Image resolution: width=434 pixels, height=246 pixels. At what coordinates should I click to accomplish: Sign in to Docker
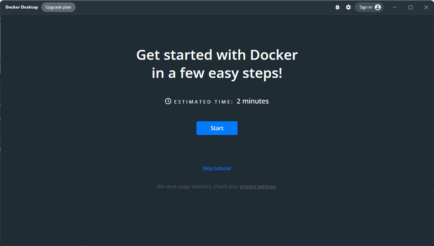366,7
